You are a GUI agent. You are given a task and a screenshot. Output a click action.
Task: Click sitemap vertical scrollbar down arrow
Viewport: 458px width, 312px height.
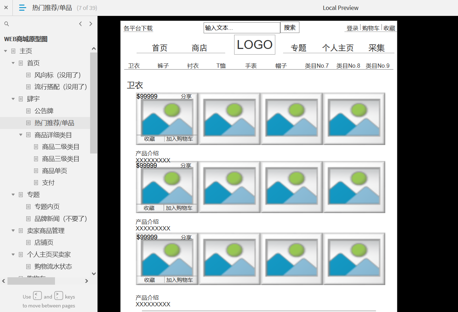point(94,273)
